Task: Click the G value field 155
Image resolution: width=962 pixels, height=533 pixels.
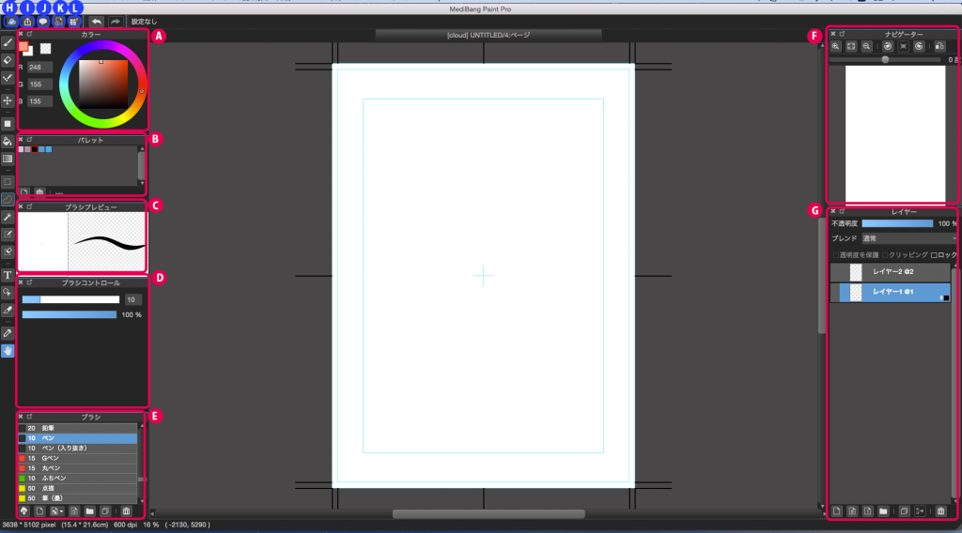Action: 39,84
